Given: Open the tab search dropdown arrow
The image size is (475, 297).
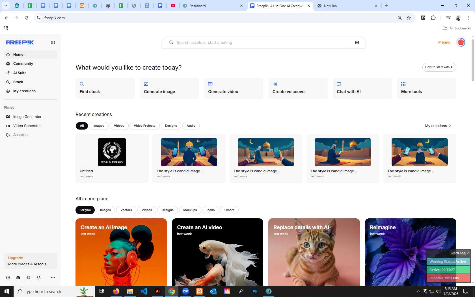Looking at the screenshot, I should tap(5, 6).
